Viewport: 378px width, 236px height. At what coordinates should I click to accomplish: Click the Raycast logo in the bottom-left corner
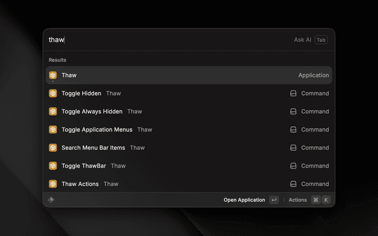(51, 199)
